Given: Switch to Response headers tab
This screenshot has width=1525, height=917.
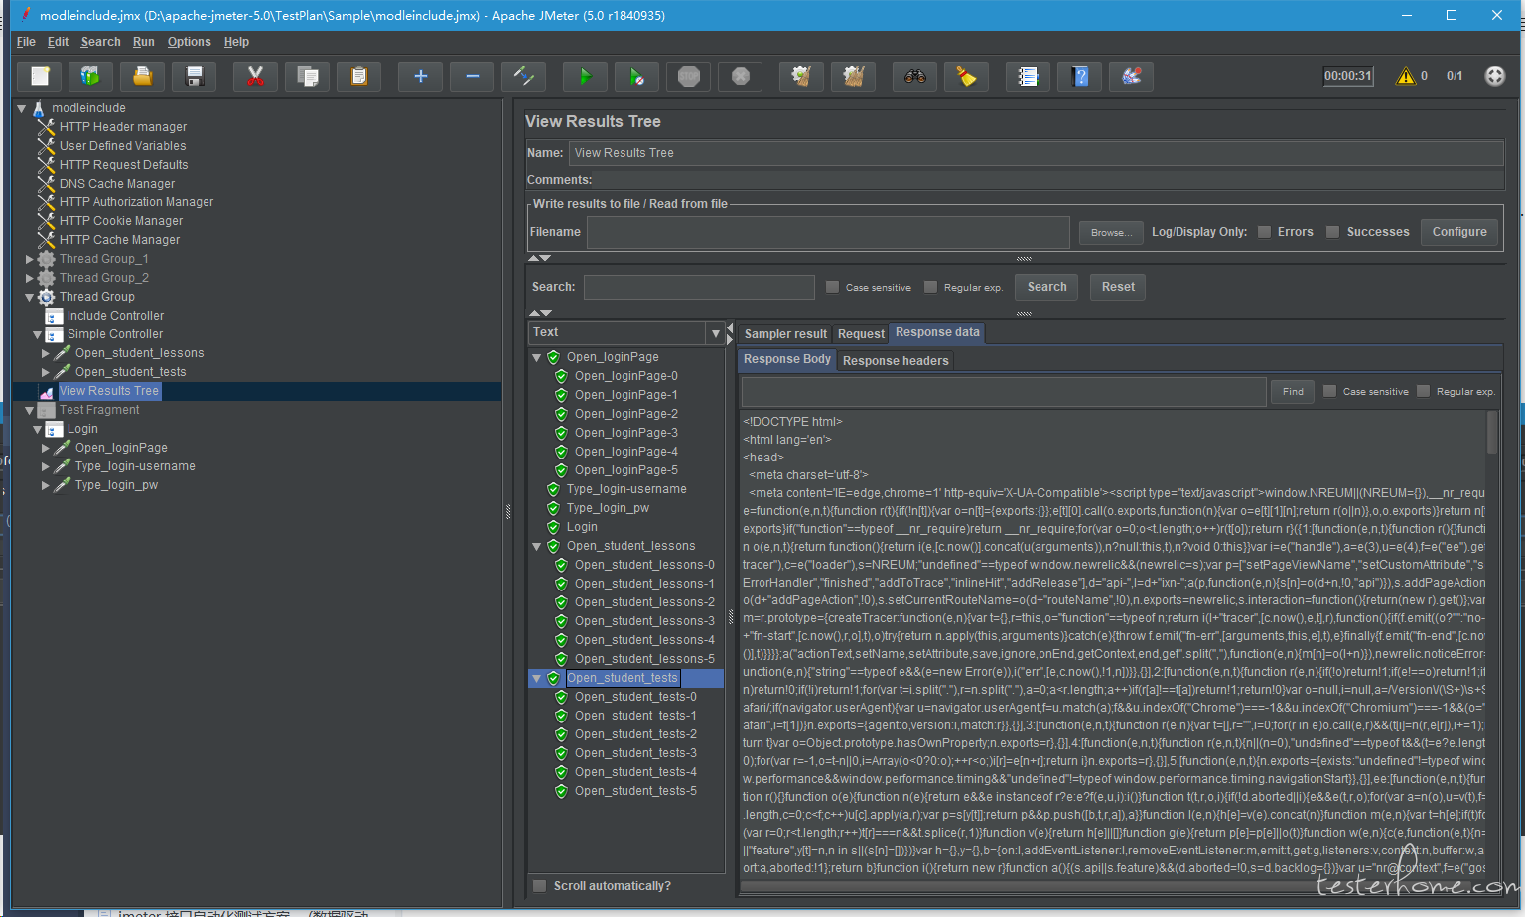Looking at the screenshot, I should click(896, 361).
